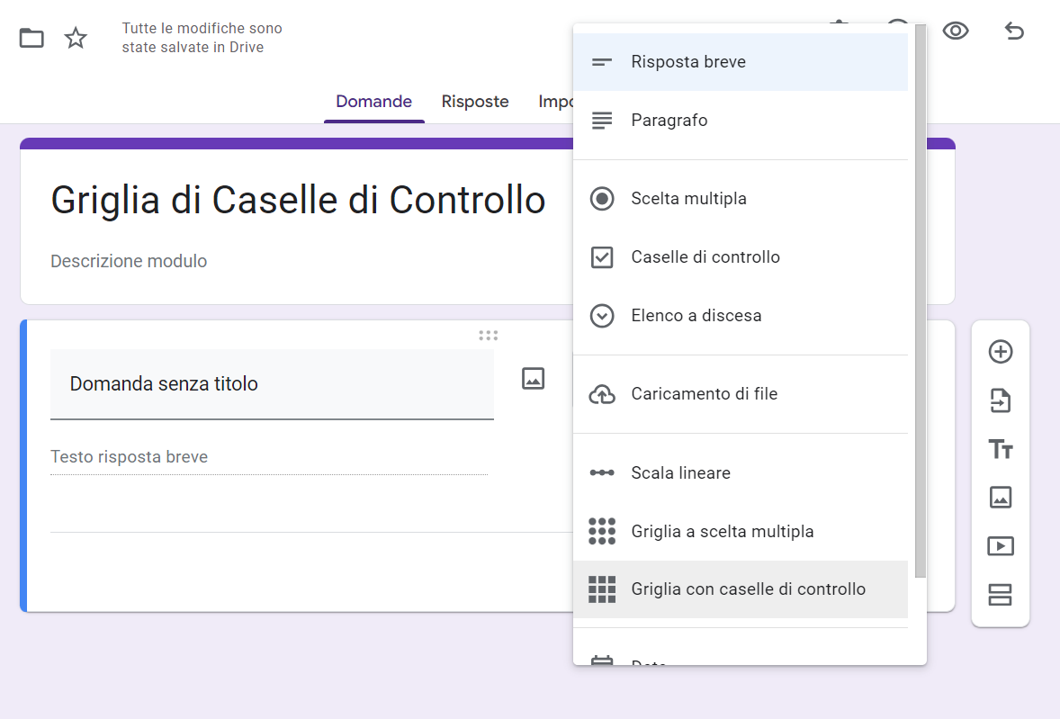The height and width of the screenshot is (719, 1060).
Task: Insert image into question icon
Action: click(534, 379)
